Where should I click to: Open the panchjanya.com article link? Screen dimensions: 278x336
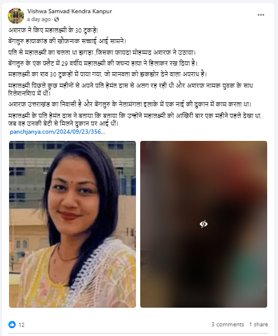coord(57,132)
